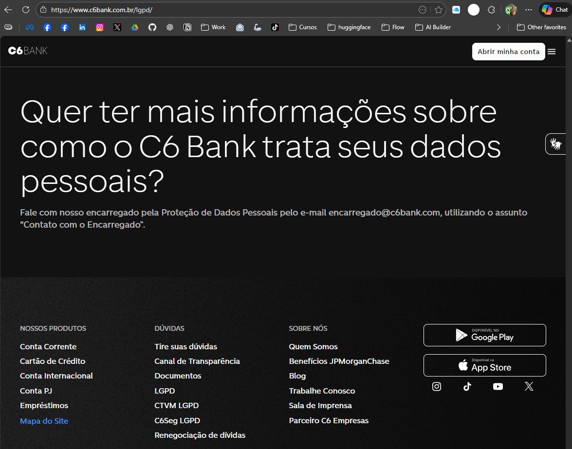Open the GitHub bookmark

tap(152, 27)
